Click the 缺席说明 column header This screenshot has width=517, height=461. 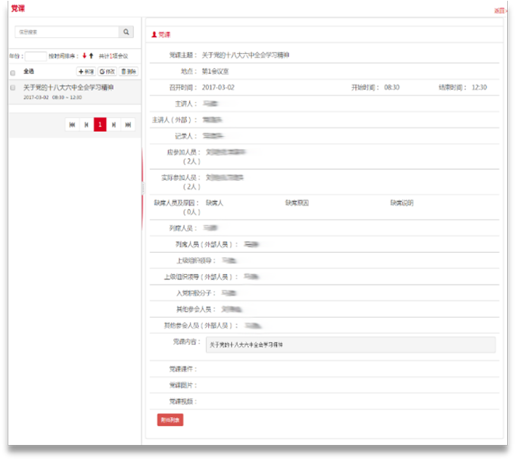click(x=402, y=203)
